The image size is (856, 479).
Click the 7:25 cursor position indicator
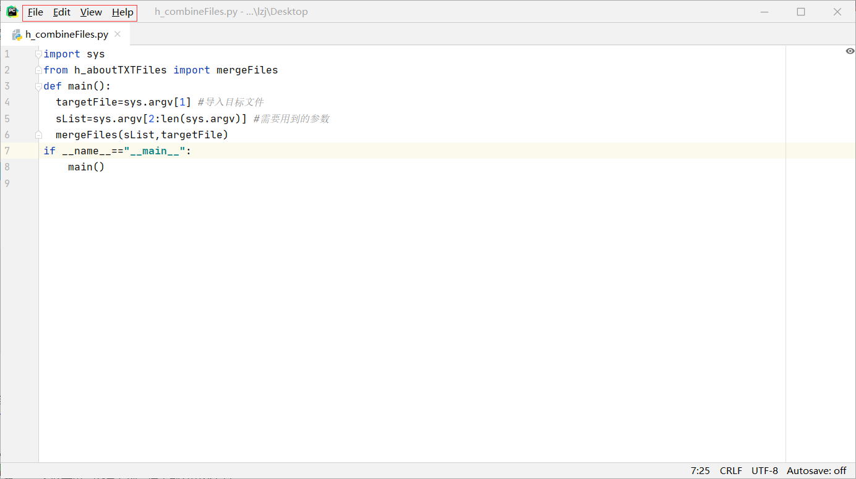[x=700, y=470]
